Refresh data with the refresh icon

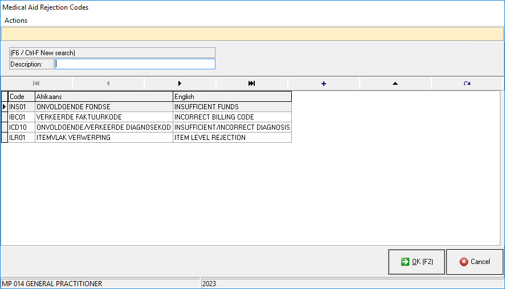[x=467, y=84]
